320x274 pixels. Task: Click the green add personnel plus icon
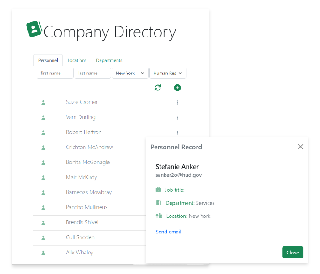point(177,88)
